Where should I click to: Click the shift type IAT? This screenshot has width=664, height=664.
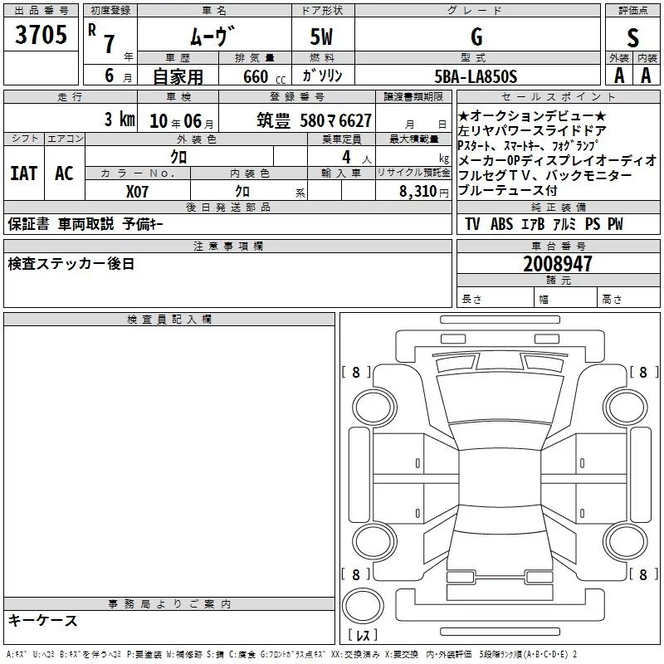click(x=24, y=173)
